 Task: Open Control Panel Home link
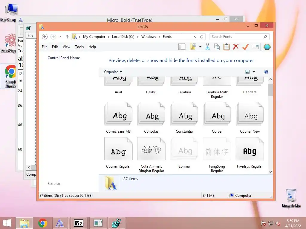64,58
